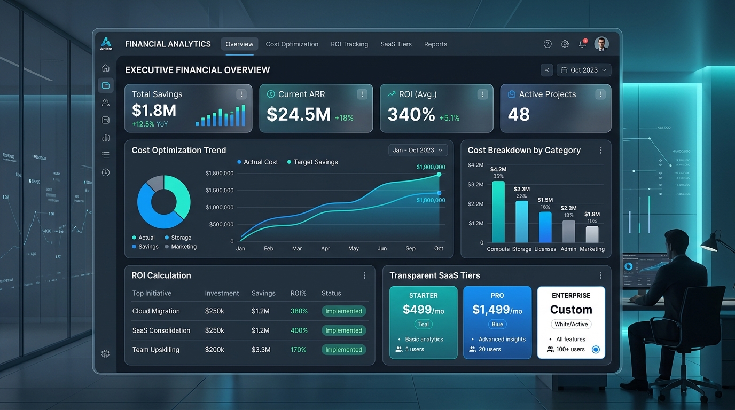Open the Reports tab
Image resolution: width=735 pixels, height=410 pixels.
(x=435, y=44)
